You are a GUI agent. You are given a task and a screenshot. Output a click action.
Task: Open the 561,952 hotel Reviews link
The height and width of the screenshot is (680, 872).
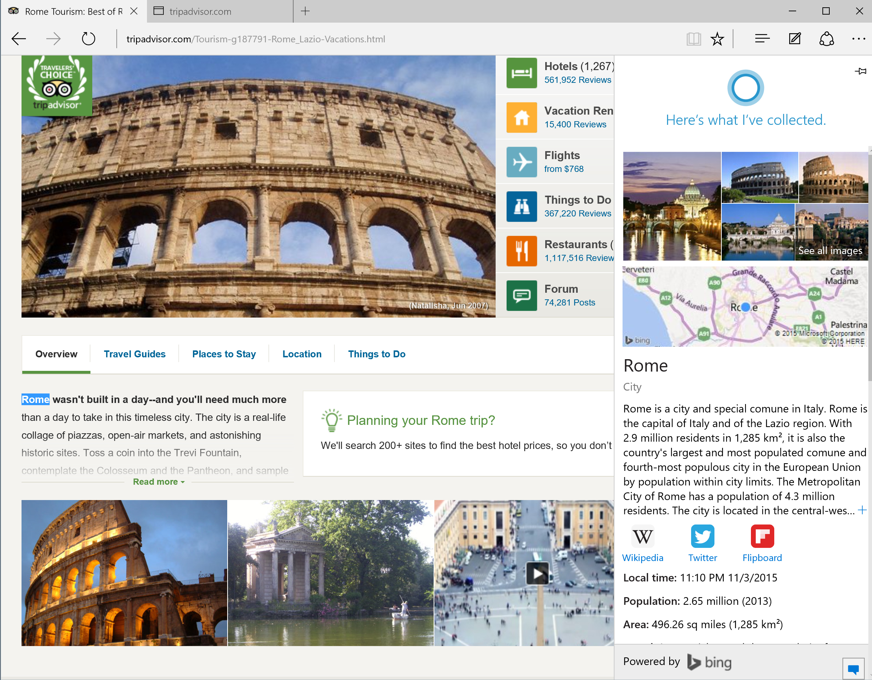[578, 80]
